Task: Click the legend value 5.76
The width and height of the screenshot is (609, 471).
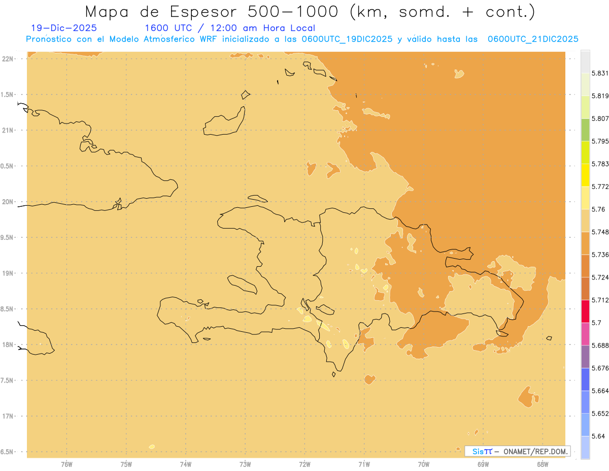Action: pos(598,209)
